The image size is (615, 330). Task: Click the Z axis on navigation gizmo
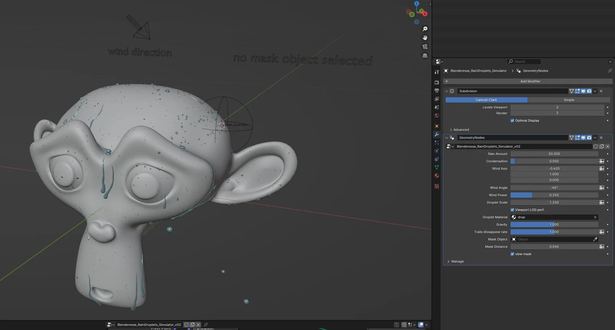[x=417, y=3]
